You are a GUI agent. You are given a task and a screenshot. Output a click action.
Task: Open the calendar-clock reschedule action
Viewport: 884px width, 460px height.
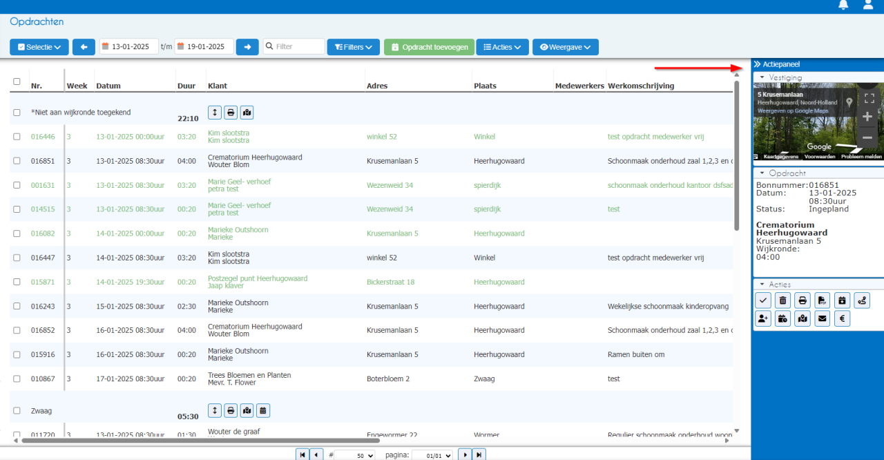[x=782, y=318]
